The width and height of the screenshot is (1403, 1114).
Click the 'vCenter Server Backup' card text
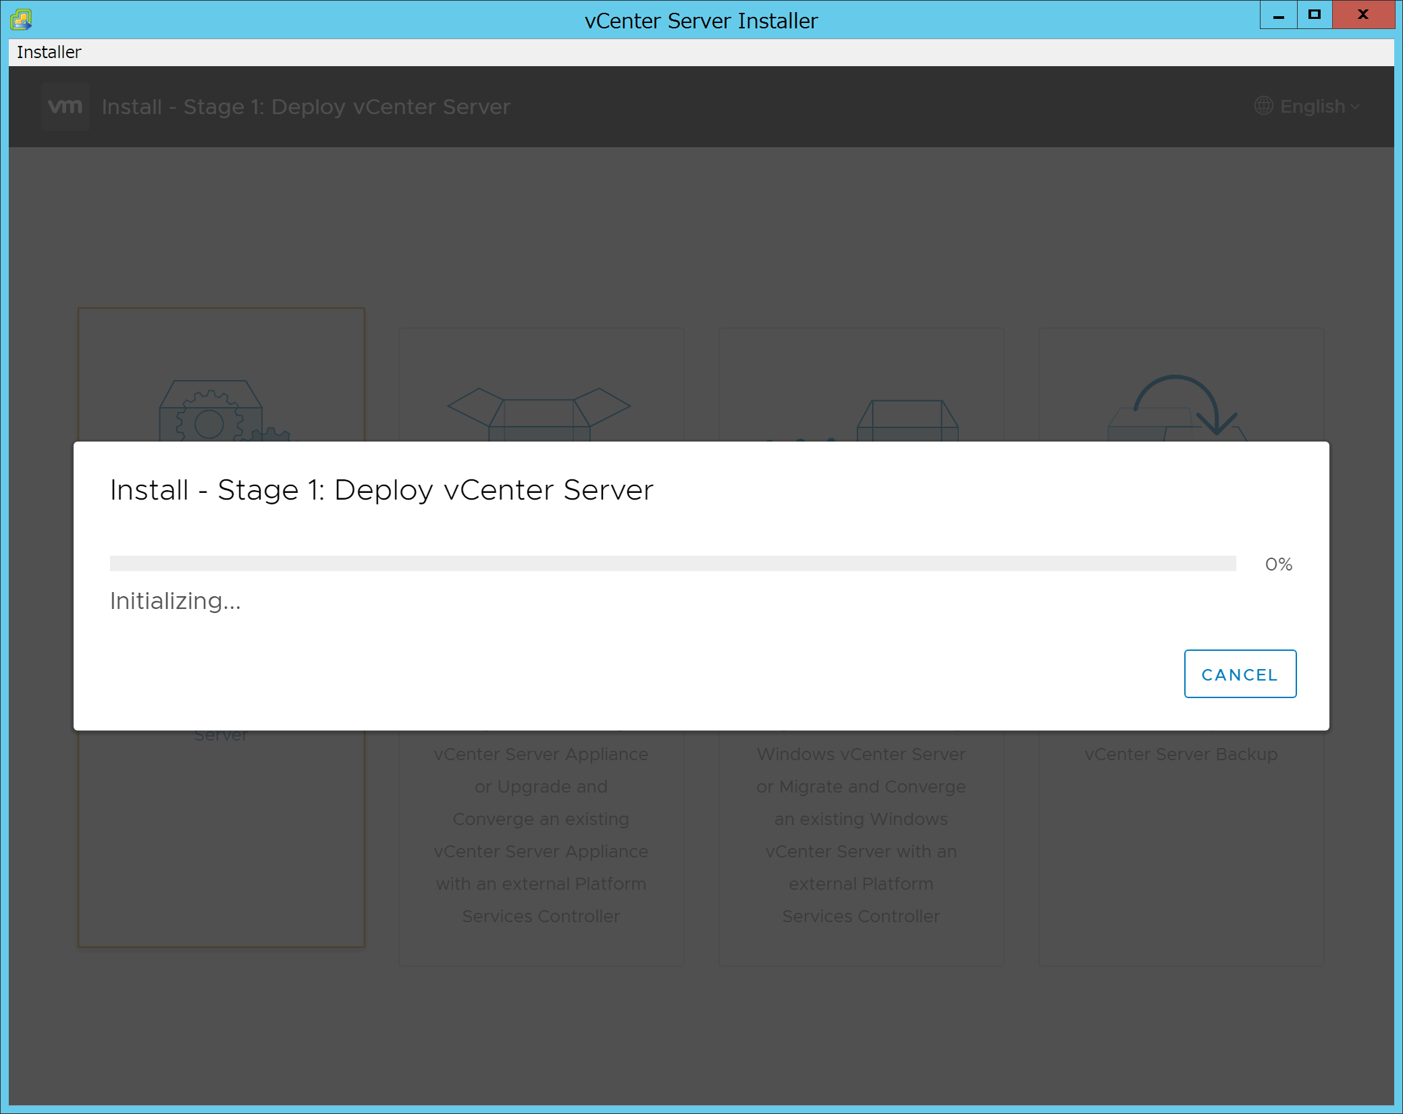pos(1181,754)
